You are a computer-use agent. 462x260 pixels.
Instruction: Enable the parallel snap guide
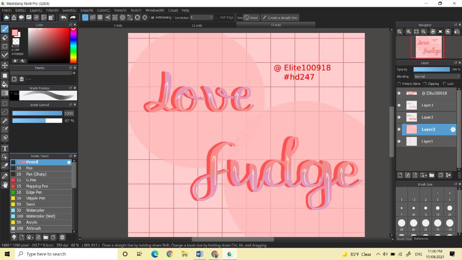pyautogui.click(x=92, y=18)
